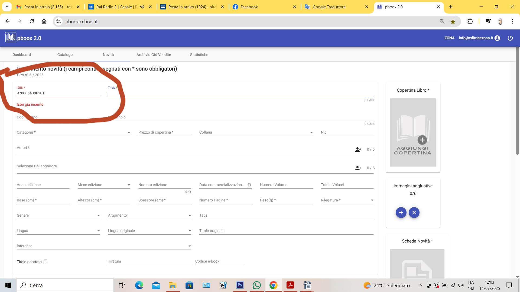
Task: Click the power logout icon in header
Action: click(510, 38)
